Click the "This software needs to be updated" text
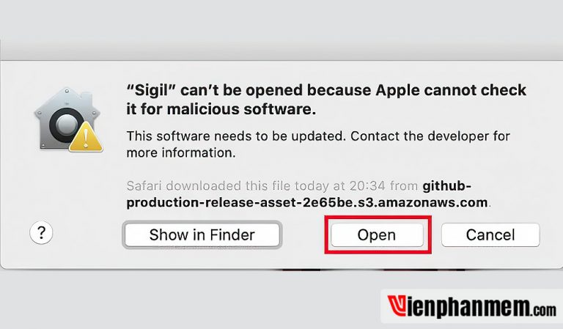The width and height of the screenshot is (563, 329). (x=236, y=136)
